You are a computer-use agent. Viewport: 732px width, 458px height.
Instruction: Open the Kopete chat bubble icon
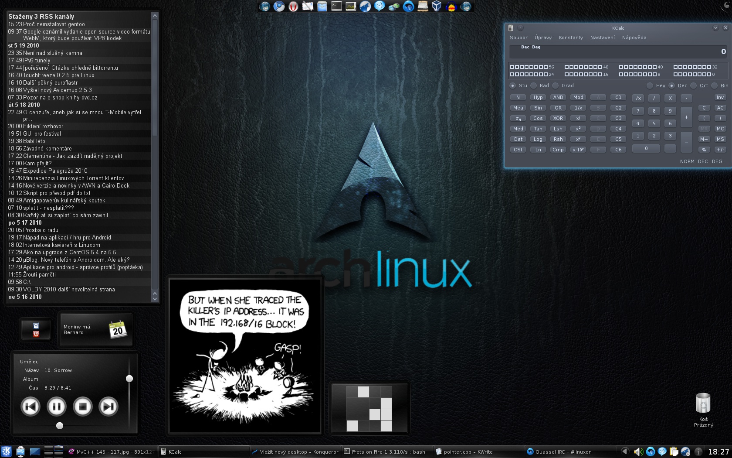380,6
